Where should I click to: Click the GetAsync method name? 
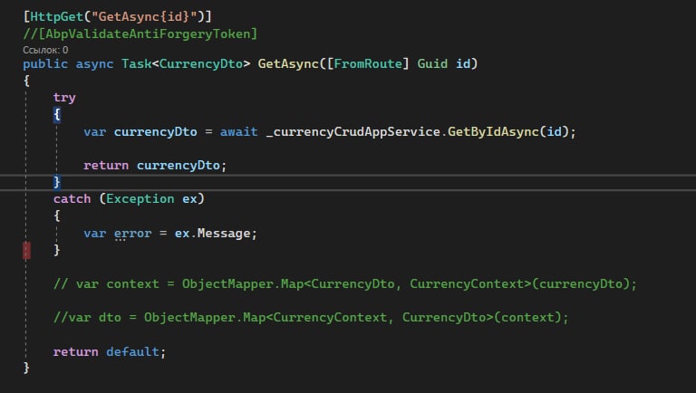tap(288, 64)
